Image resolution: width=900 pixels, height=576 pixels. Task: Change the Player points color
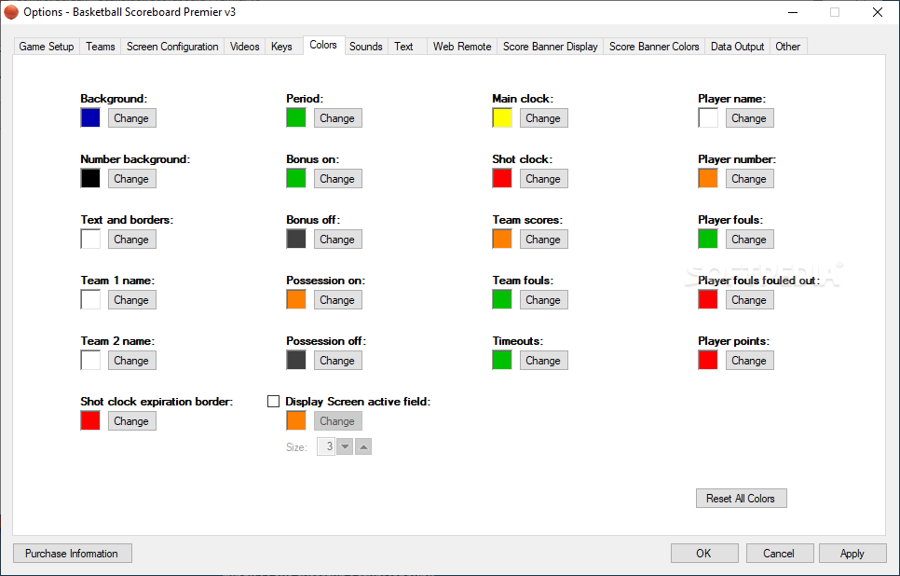(x=750, y=361)
